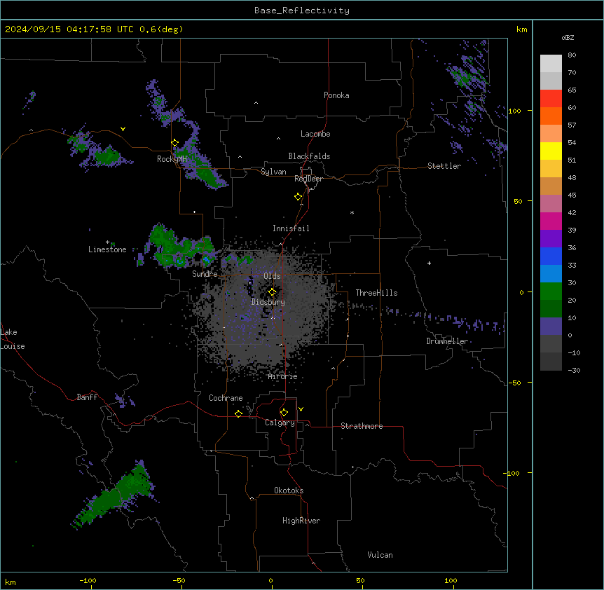Click the white plus marker northeast of Drumheller
The height and width of the screenshot is (590, 604).
pos(429,263)
